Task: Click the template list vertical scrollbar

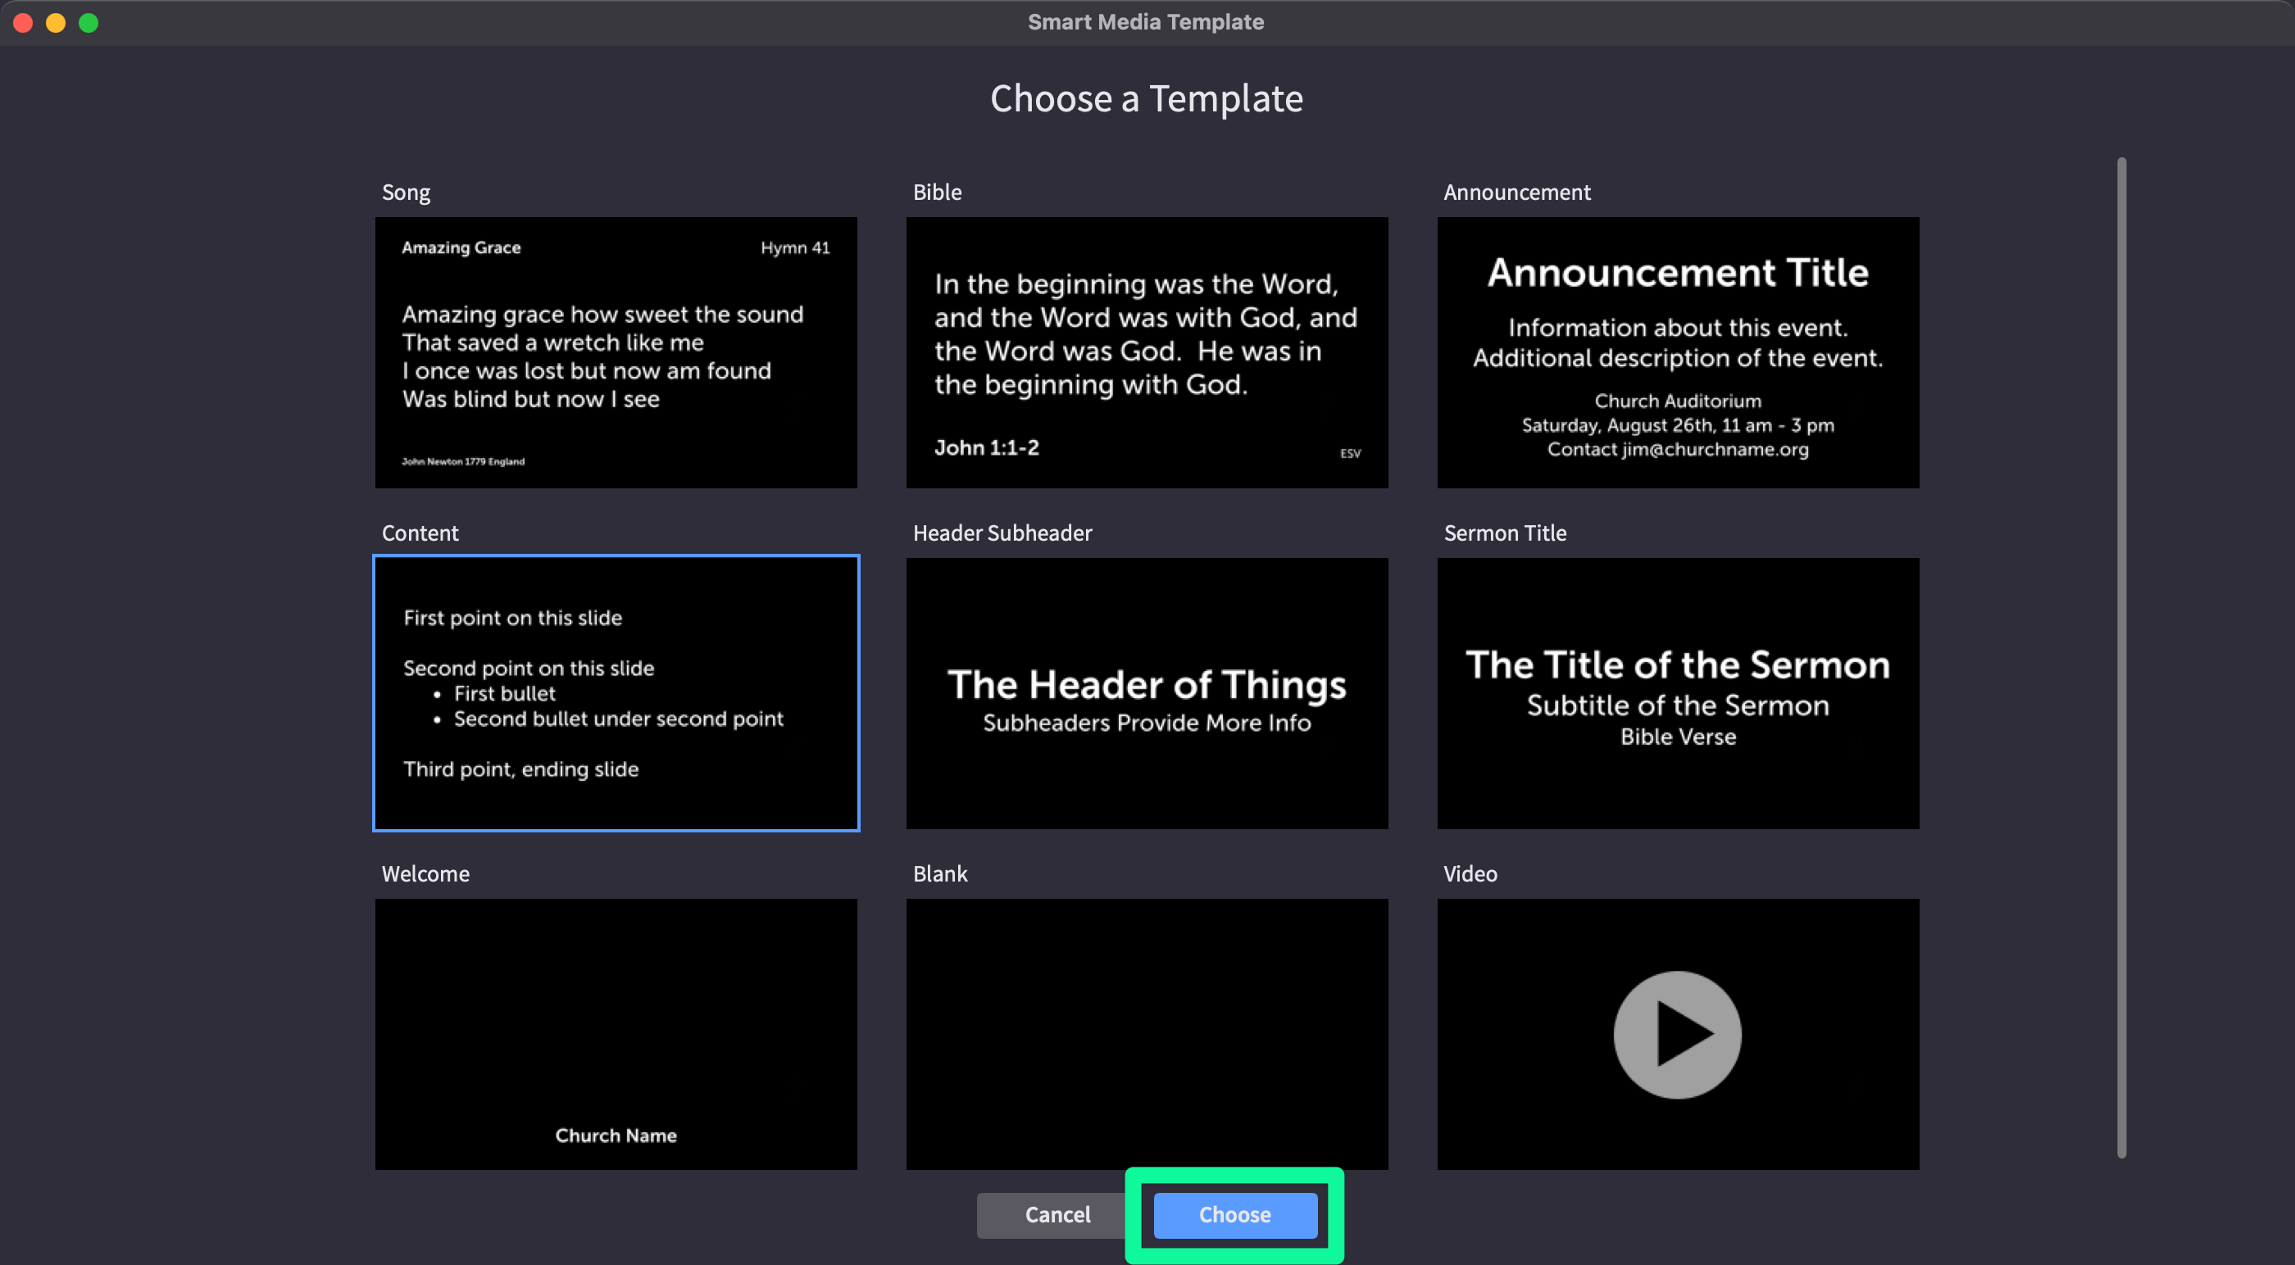Action: [2121, 657]
